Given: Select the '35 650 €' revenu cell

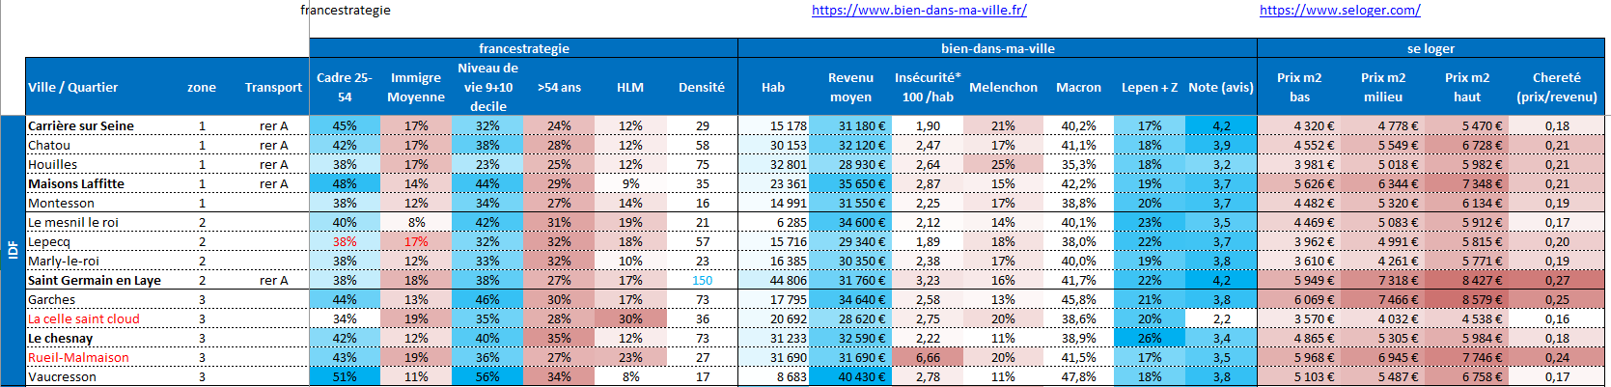Looking at the screenshot, I should (x=850, y=183).
